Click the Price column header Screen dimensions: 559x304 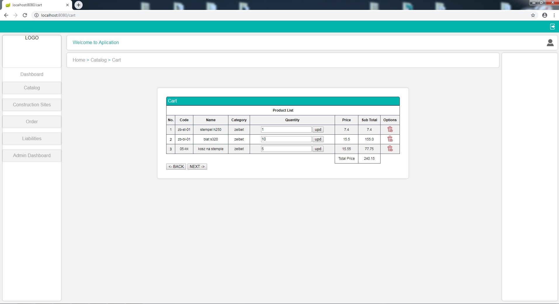pyautogui.click(x=346, y=120)
